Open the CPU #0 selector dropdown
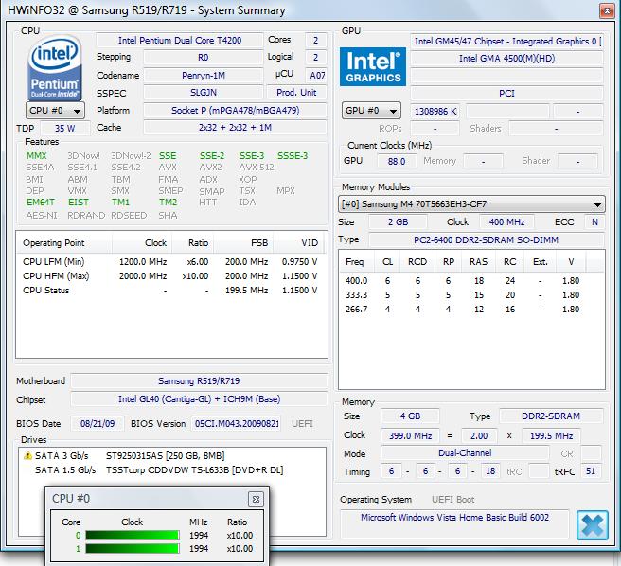 (x=55, y=111)
